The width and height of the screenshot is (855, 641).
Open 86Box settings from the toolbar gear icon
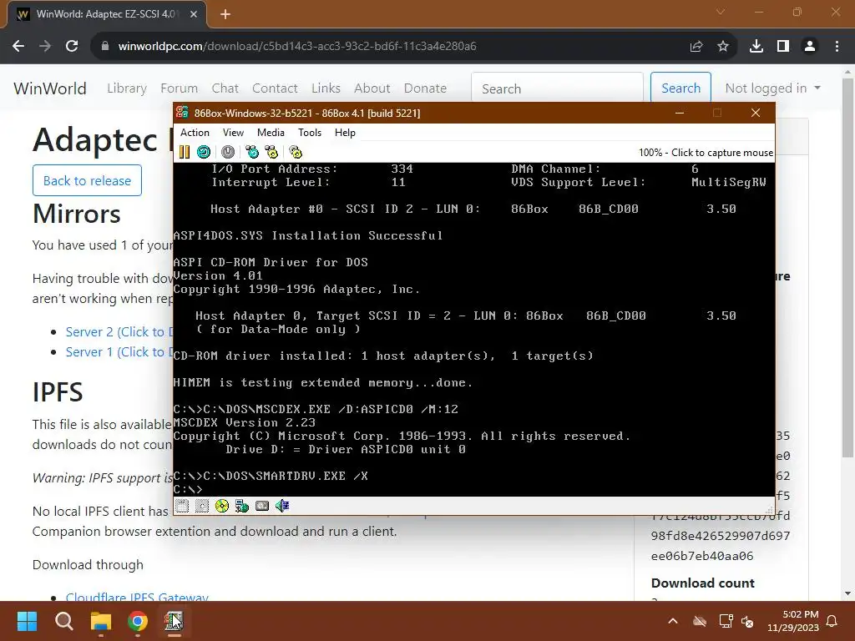click(296, 152)
